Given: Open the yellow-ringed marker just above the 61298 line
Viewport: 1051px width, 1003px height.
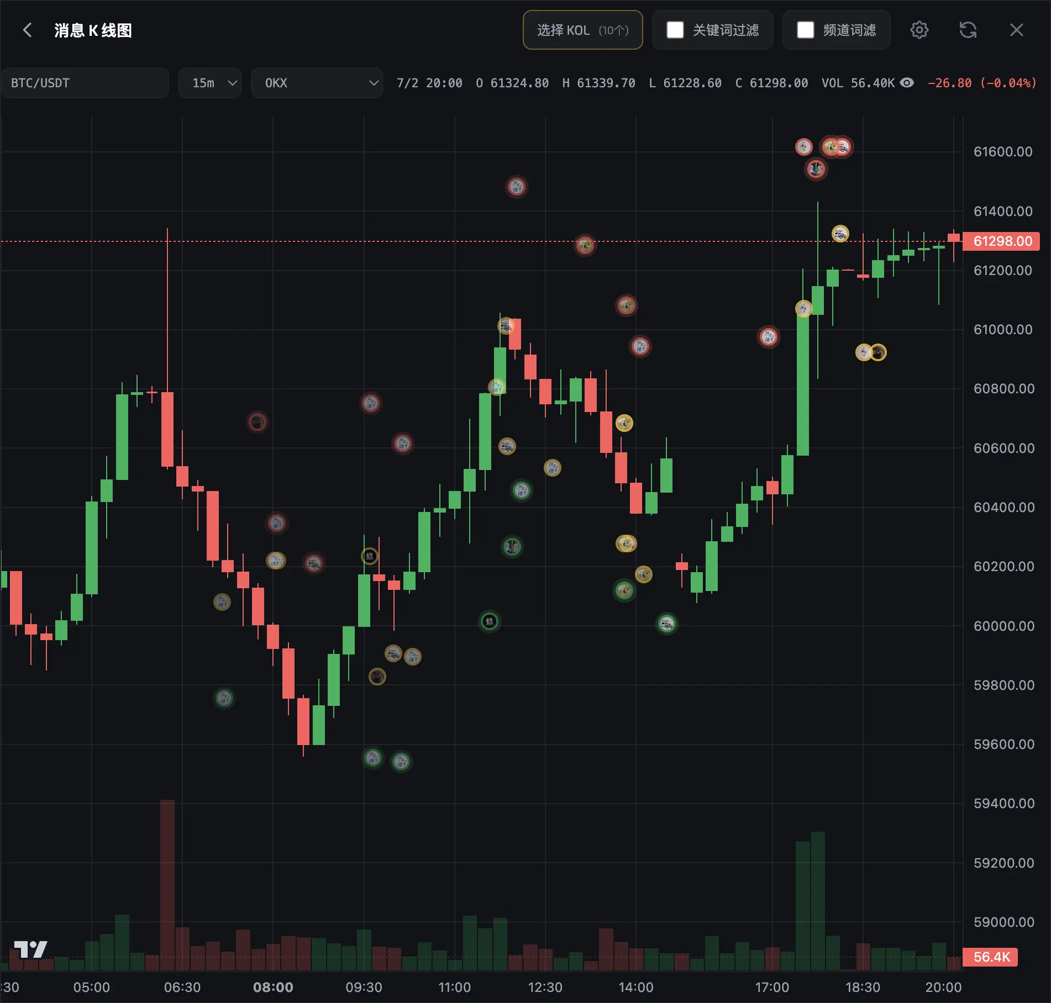Looking at the screenshot, I should pos(840,234).
